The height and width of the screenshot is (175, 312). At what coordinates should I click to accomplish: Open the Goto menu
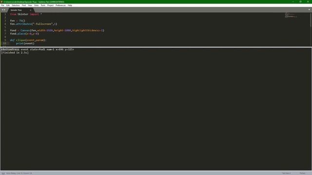pyautogui.click(x=37, y=5)
